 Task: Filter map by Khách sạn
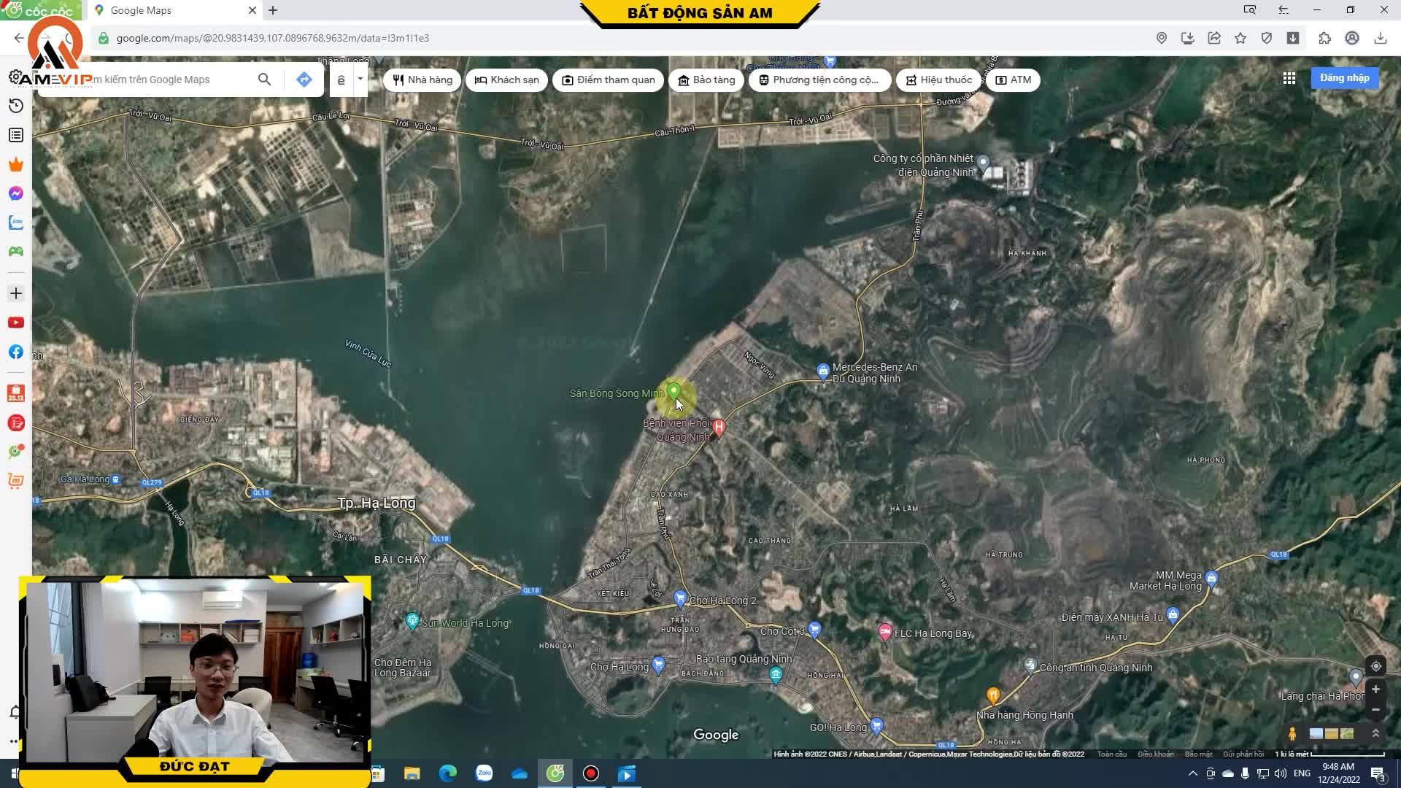pyautogui.click(x=507, y=80)
